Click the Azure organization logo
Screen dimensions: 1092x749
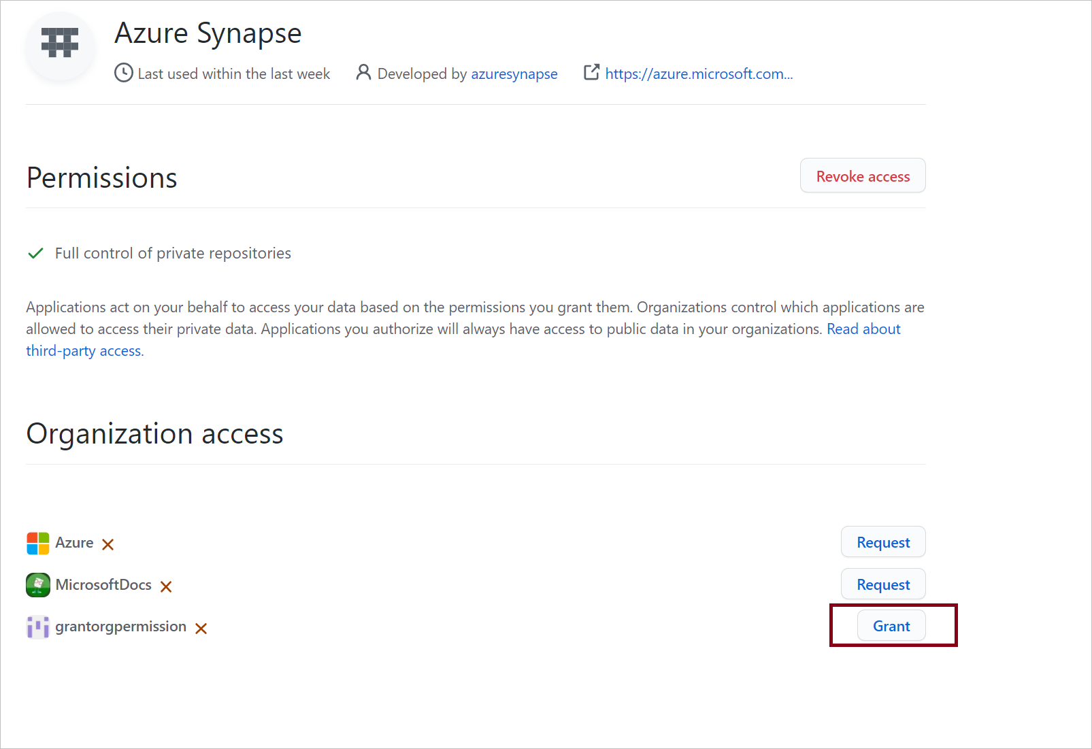pyautogui.click(x=37, y=543)
